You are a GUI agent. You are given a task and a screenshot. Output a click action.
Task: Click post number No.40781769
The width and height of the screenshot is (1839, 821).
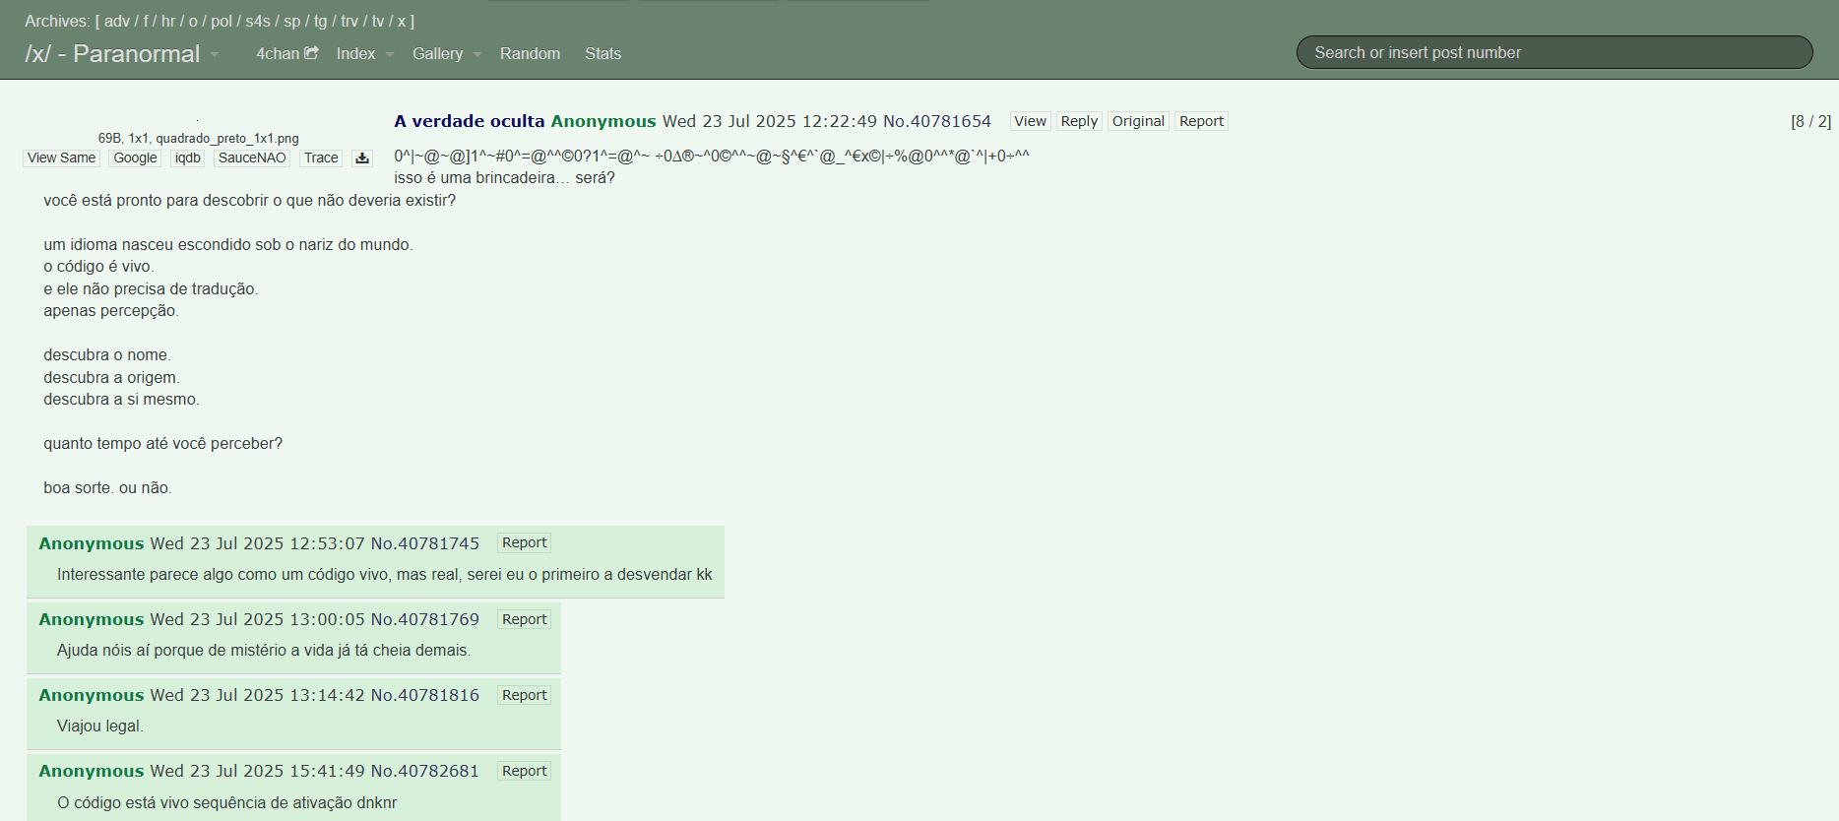click(425, 619)
